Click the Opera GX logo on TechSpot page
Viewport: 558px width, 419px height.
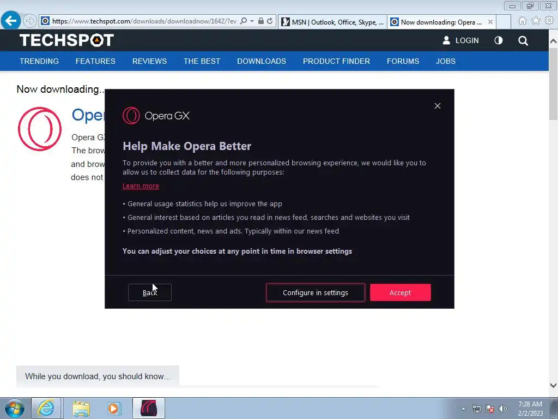tap(40, 129)
